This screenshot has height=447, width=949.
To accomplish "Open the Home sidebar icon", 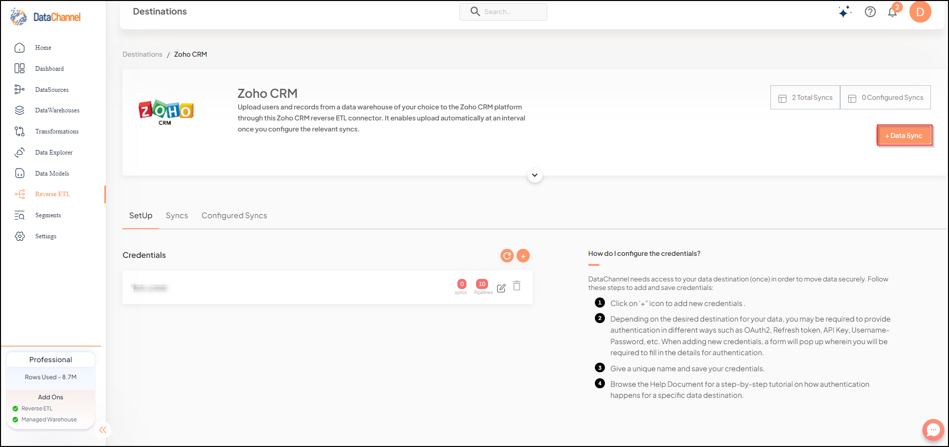I will pos(20,48).
